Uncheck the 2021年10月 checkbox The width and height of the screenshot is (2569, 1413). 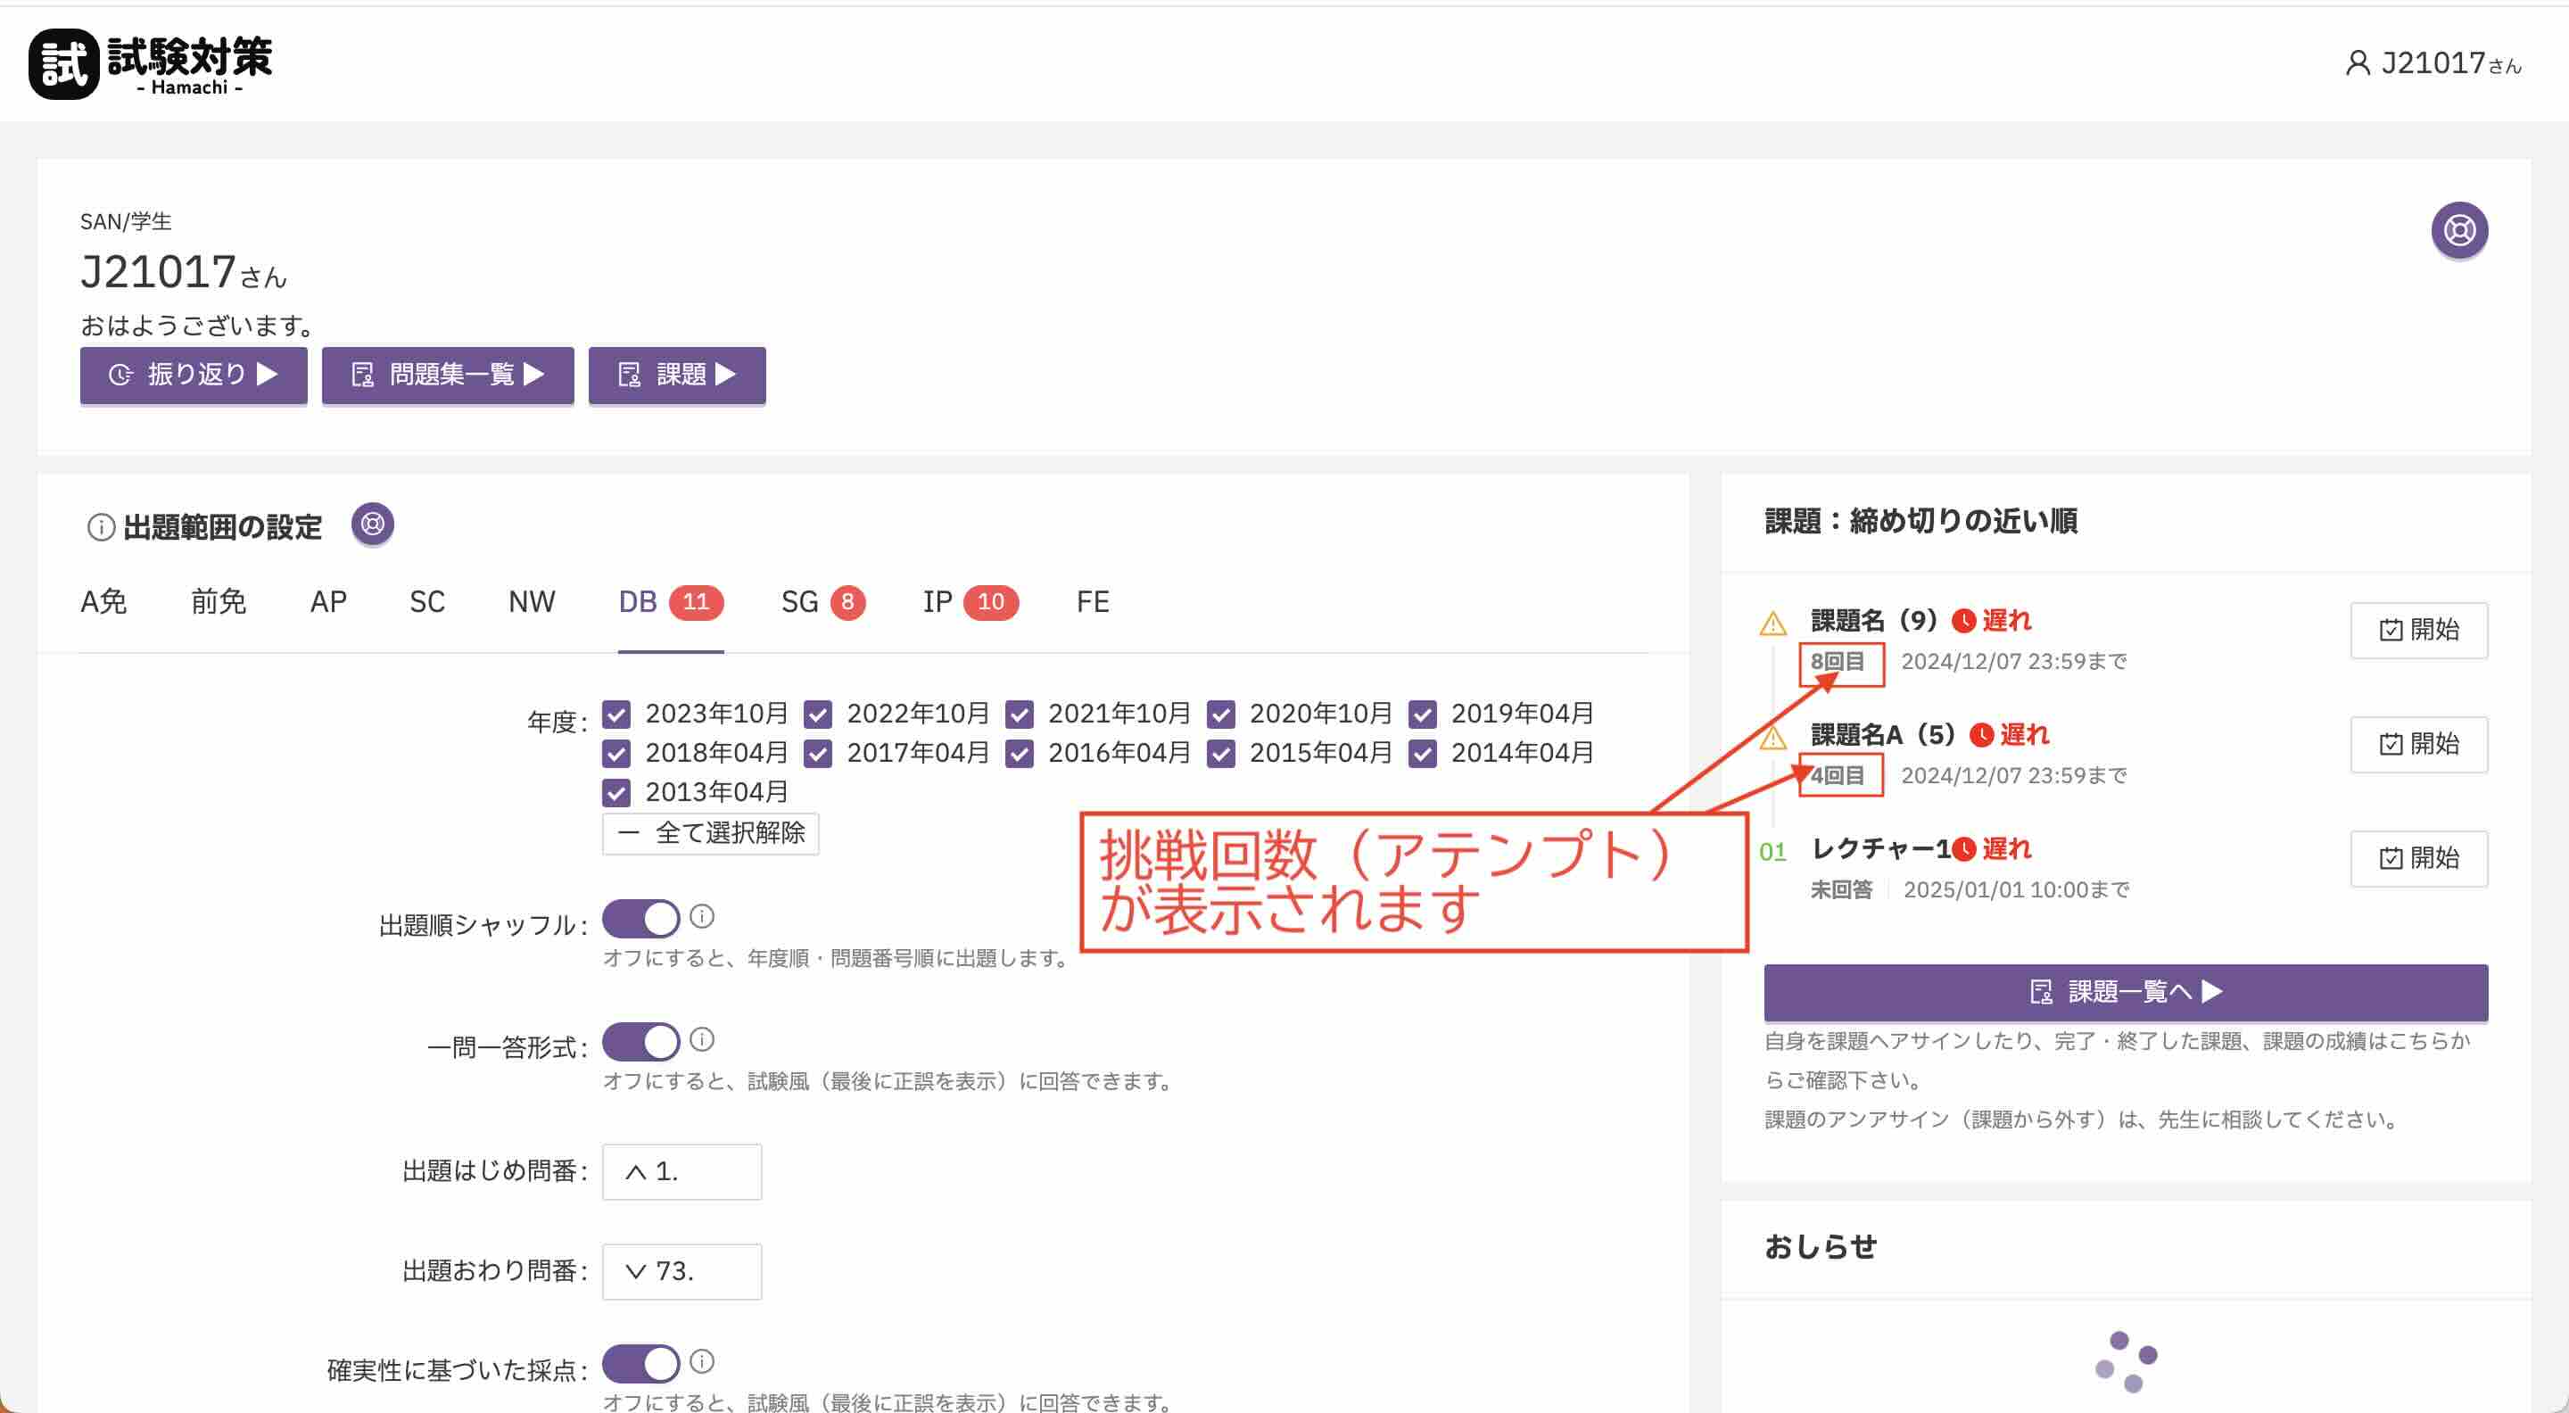[1020, 714]
